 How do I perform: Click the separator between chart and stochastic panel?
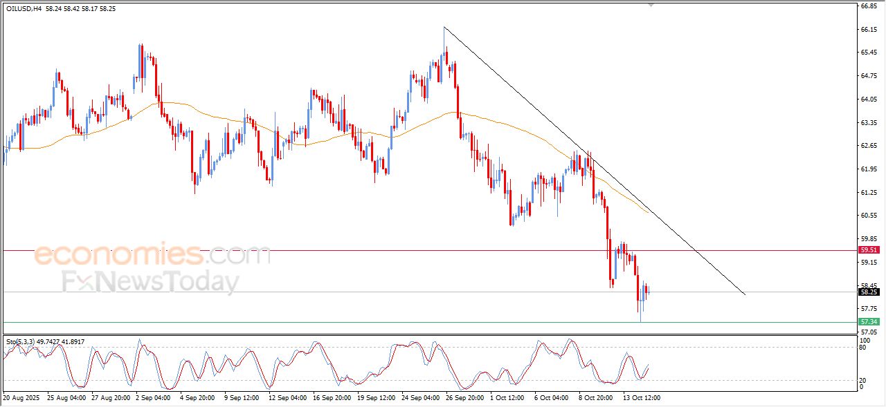click(429, 335)
